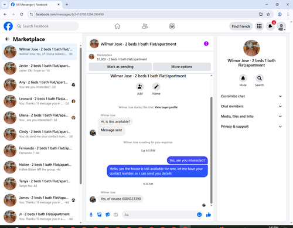The height and width of the screenshot is (228, 293).
Task: Click the Mark as pending button
Action: [x=120, y=67]
